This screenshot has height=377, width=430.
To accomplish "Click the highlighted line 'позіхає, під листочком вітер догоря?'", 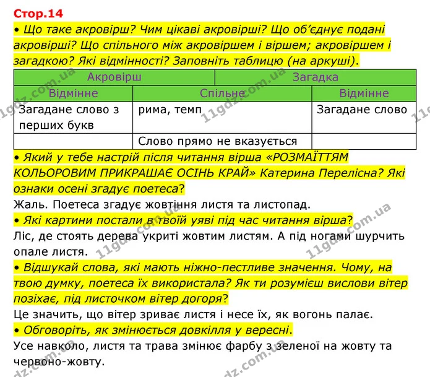I will point(121,298).
